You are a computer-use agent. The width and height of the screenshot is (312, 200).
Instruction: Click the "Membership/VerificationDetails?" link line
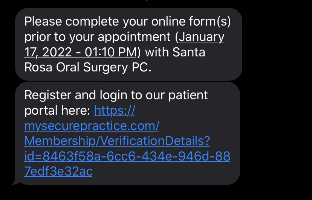point(117,141)
